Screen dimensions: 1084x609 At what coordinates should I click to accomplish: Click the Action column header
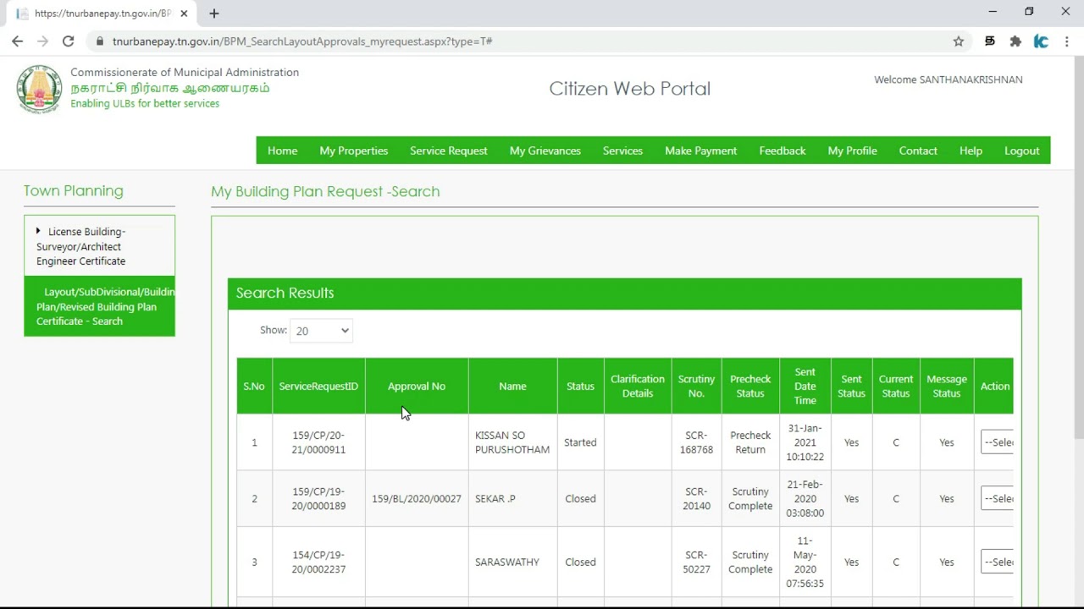(x=994, y=386)
